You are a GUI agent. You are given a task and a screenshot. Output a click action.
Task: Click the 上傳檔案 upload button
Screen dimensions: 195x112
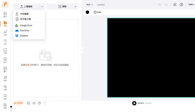click(26, 7)
